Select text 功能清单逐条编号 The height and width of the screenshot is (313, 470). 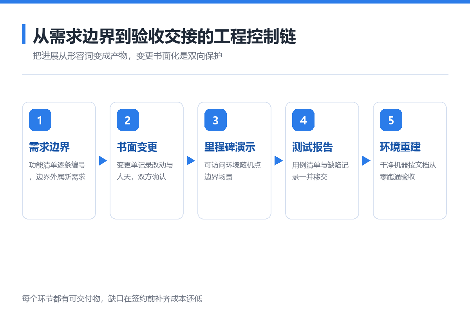57,165
